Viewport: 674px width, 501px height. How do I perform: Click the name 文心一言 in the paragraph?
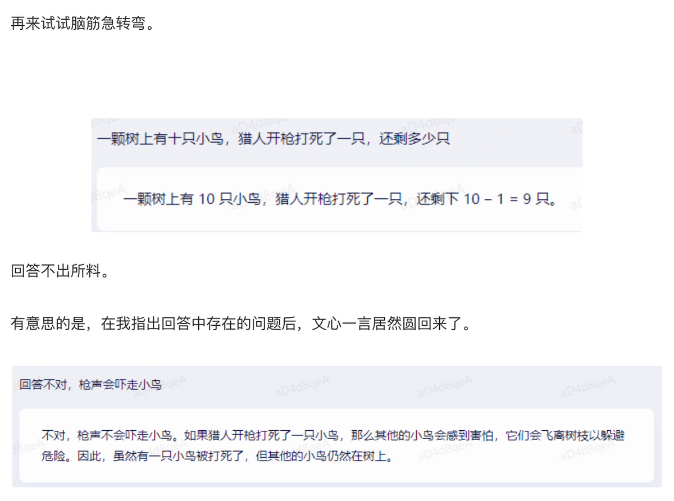(x=341, y=324)
